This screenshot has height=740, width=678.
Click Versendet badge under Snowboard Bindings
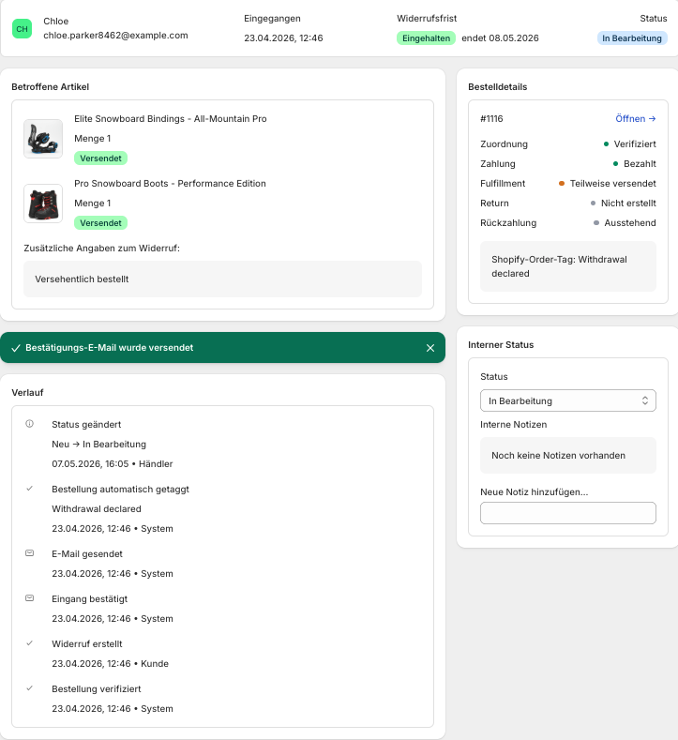pos(100,159)
